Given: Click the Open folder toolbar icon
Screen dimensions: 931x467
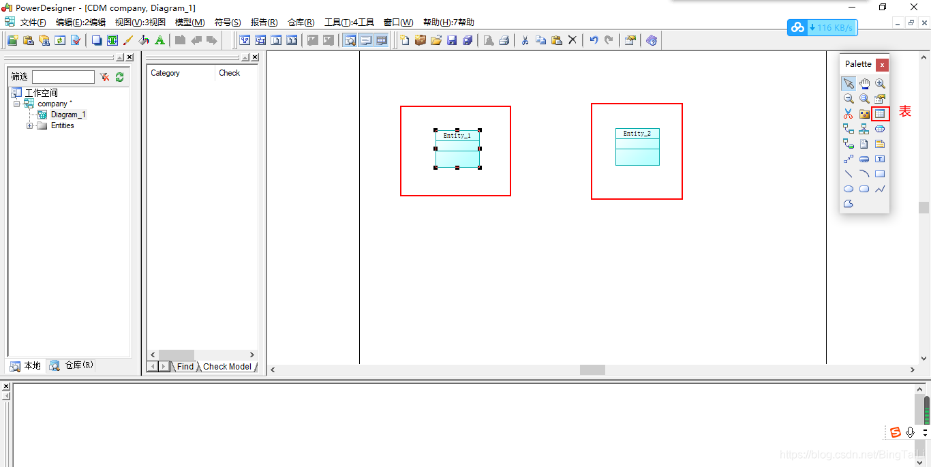Looking at the screenshot, I should [x=436, y=40].
